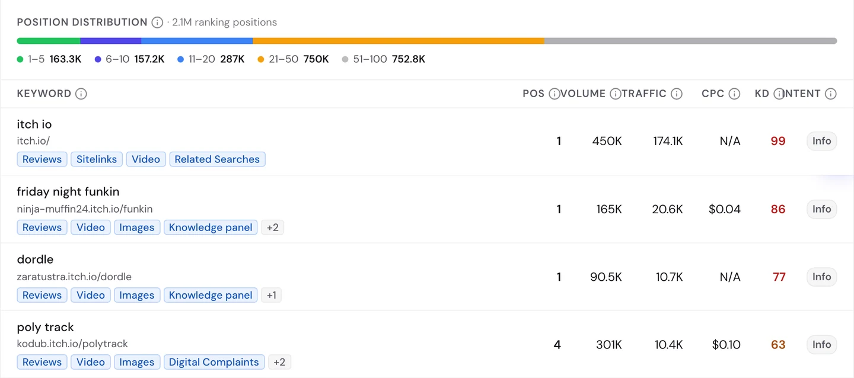Sort by the KEYWORD column header
The height and width of the screenshot is (378, 854).
44,94
